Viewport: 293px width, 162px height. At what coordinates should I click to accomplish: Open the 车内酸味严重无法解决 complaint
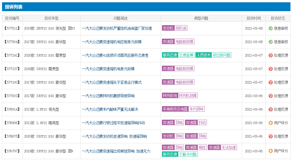110,109
